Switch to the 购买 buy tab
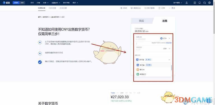 point(142,21)
